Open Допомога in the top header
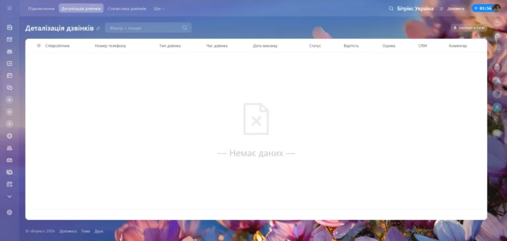 tap(456, 9)
